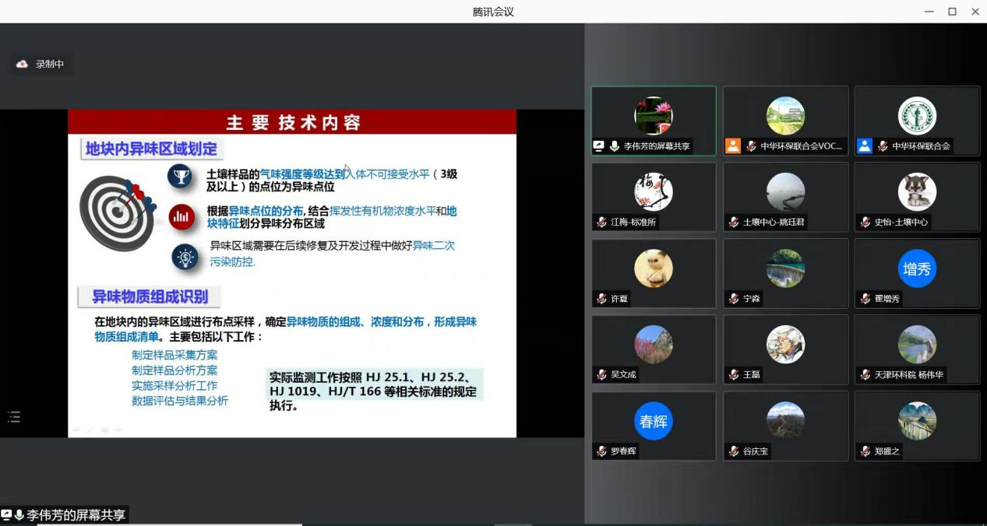Click the screen share icon in bottom-left status bar
The height and width of the screenshot is (526, 987).
pyautogui.click(x=7, y=514)
